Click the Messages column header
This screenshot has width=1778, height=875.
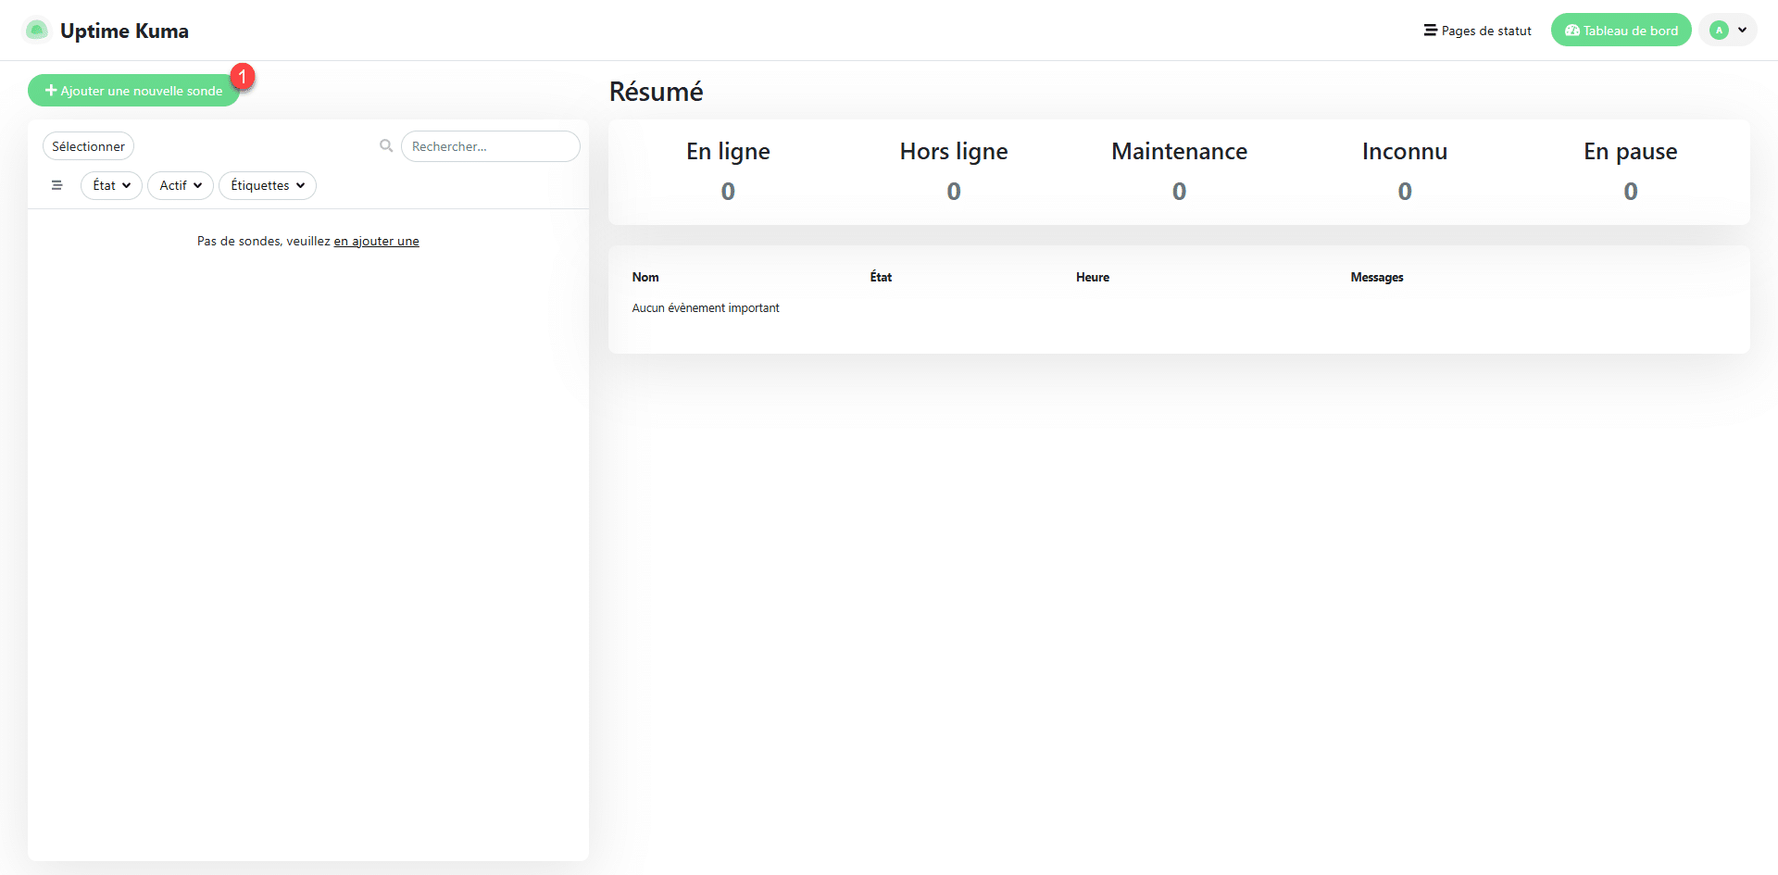(1376, 277)
